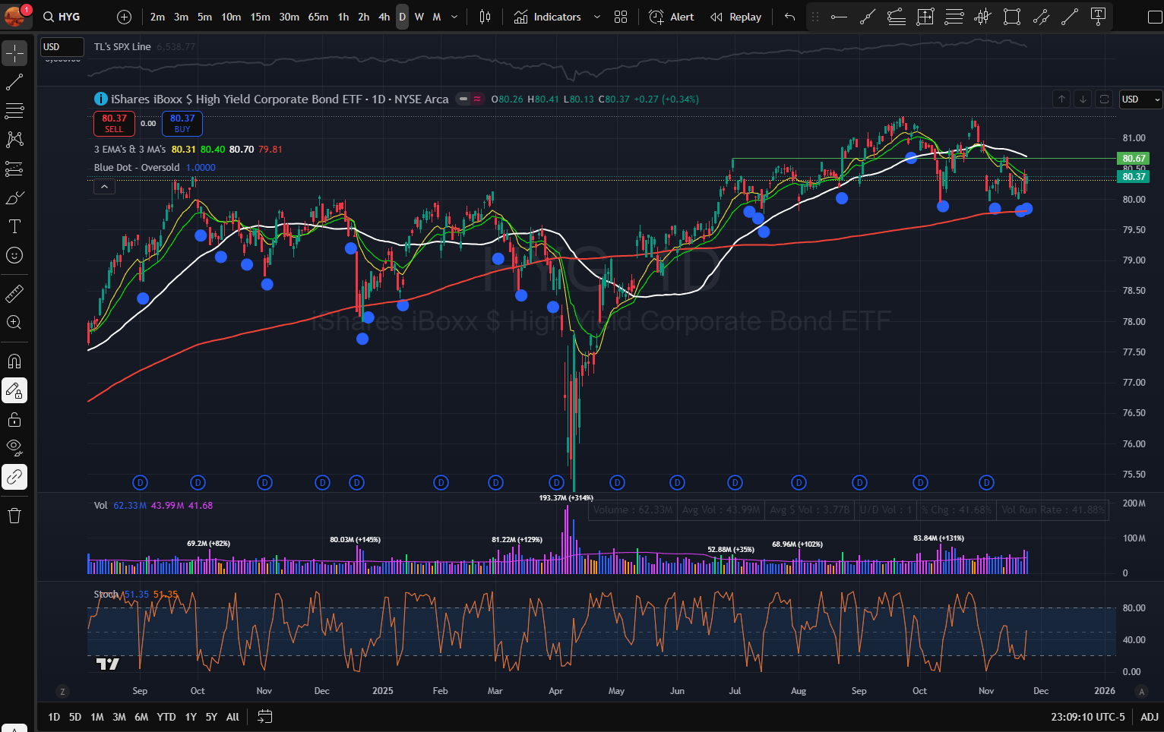Toggle auto scale A button

coord(1141,691)
